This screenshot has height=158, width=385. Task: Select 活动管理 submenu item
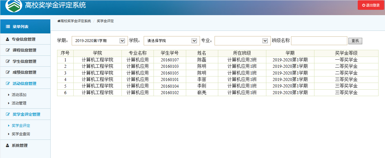tap(19, 103)
